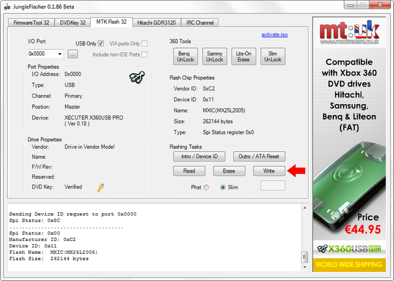
Task: Click the Erase flash button
Action: (229, 171)
